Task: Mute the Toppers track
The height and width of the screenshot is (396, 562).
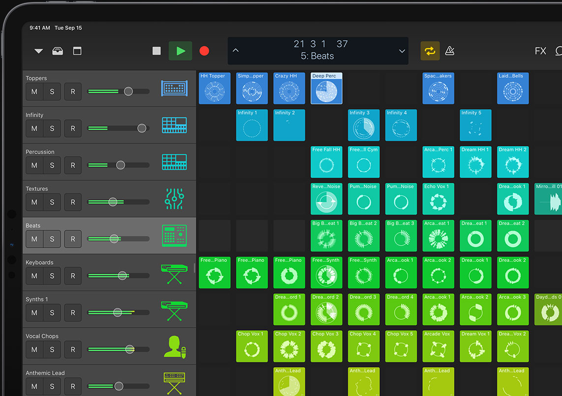Action: tap(34, 91)
